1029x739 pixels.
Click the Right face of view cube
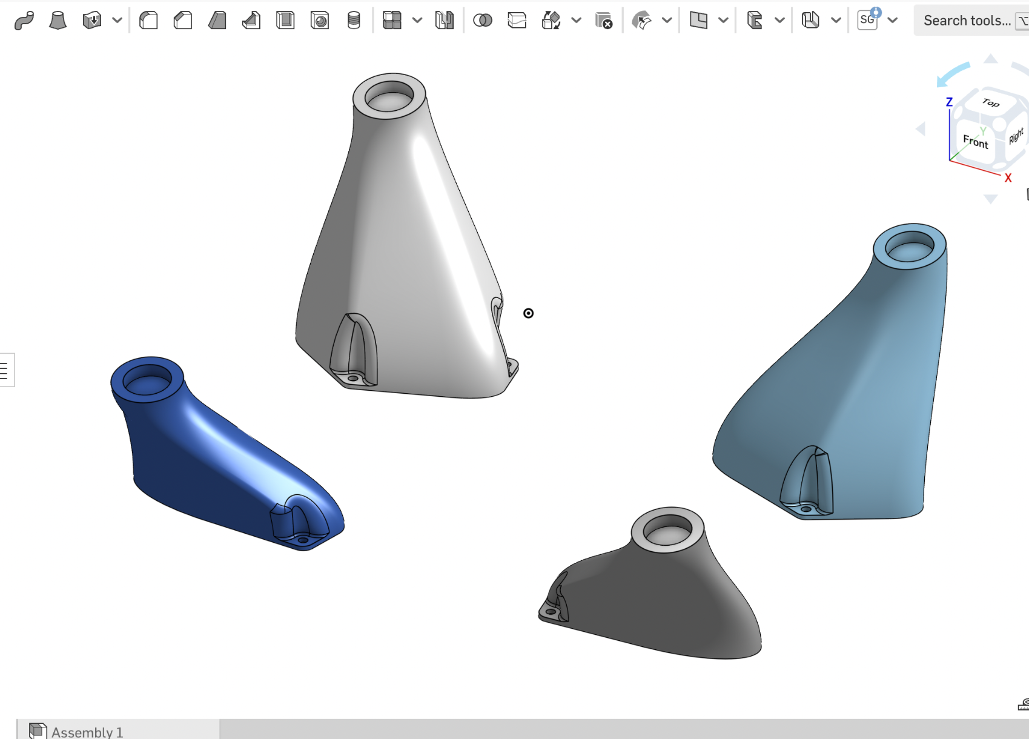pyautogui.click(x=1016, y=136)
